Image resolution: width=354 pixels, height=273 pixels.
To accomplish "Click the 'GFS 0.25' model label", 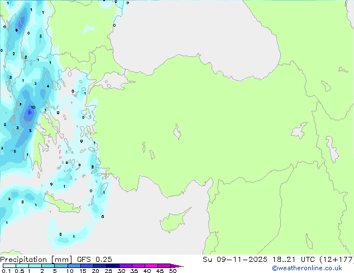I will 94,259.
